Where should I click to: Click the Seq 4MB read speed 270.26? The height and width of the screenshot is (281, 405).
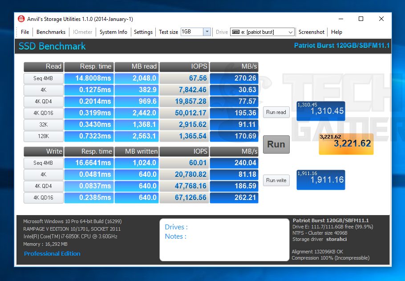pyautogui.click(x=234, y=78)
